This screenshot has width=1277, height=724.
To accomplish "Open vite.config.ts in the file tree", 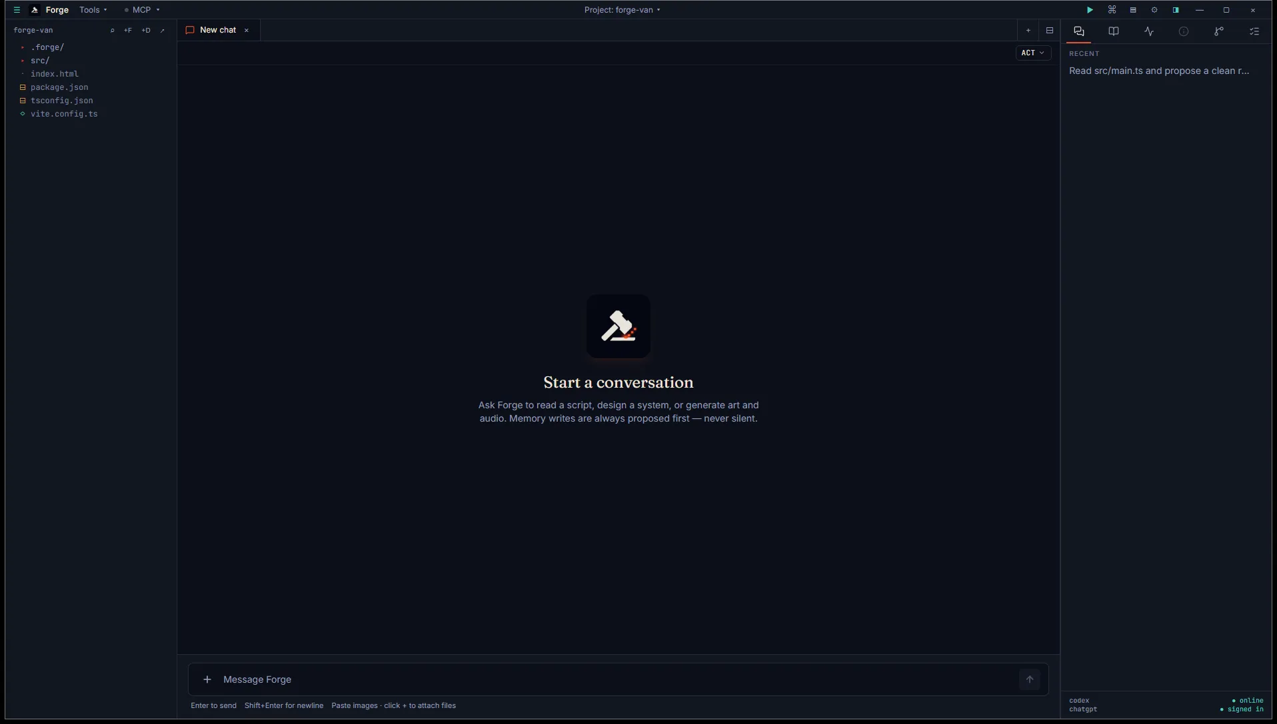I will tap(64, 114).
